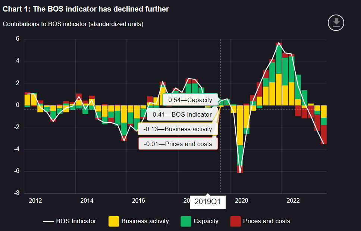Click the chart download icon
The height and width of the screenshot is (231, 361).
pos(336,23)
